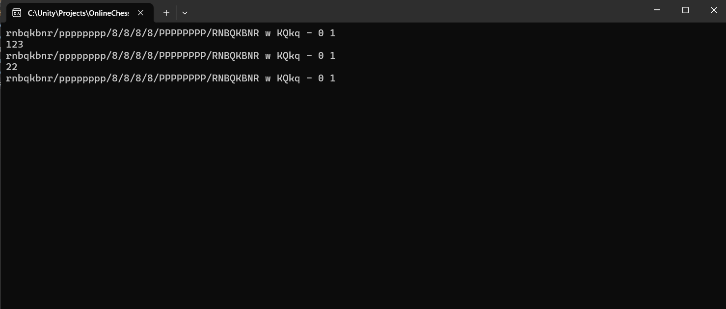The height and width of the screenshot is (309, 726).
Task: Maximize the terminal window
Action: pos(685,10)
